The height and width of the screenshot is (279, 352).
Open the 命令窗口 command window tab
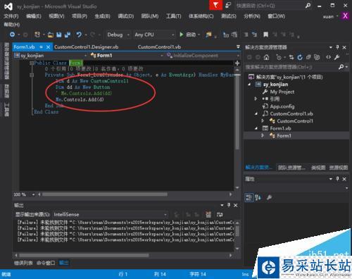click(46, 263)
